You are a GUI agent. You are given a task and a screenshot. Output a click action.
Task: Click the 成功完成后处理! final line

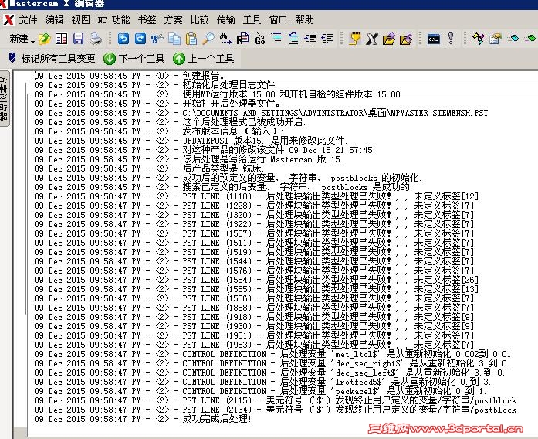tap(143, 419)
